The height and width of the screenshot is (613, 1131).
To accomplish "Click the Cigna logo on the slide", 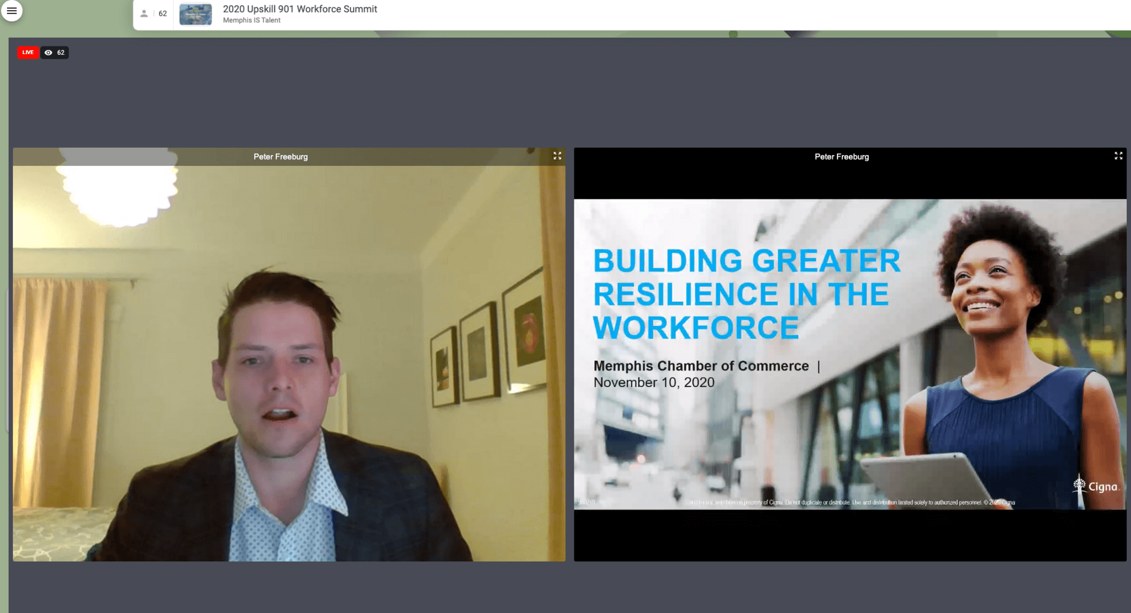I will click(x=1096, y=487).
